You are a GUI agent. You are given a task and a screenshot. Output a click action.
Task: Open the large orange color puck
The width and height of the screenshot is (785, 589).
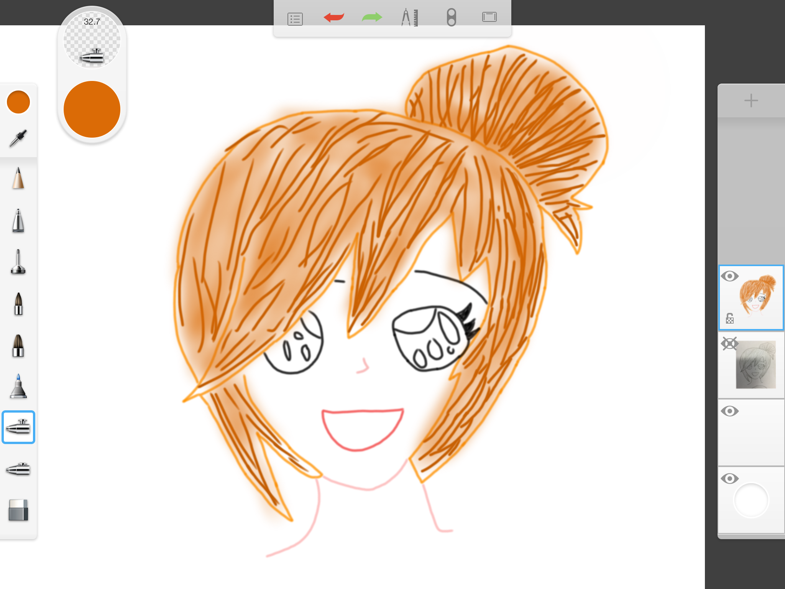point(92,109)
